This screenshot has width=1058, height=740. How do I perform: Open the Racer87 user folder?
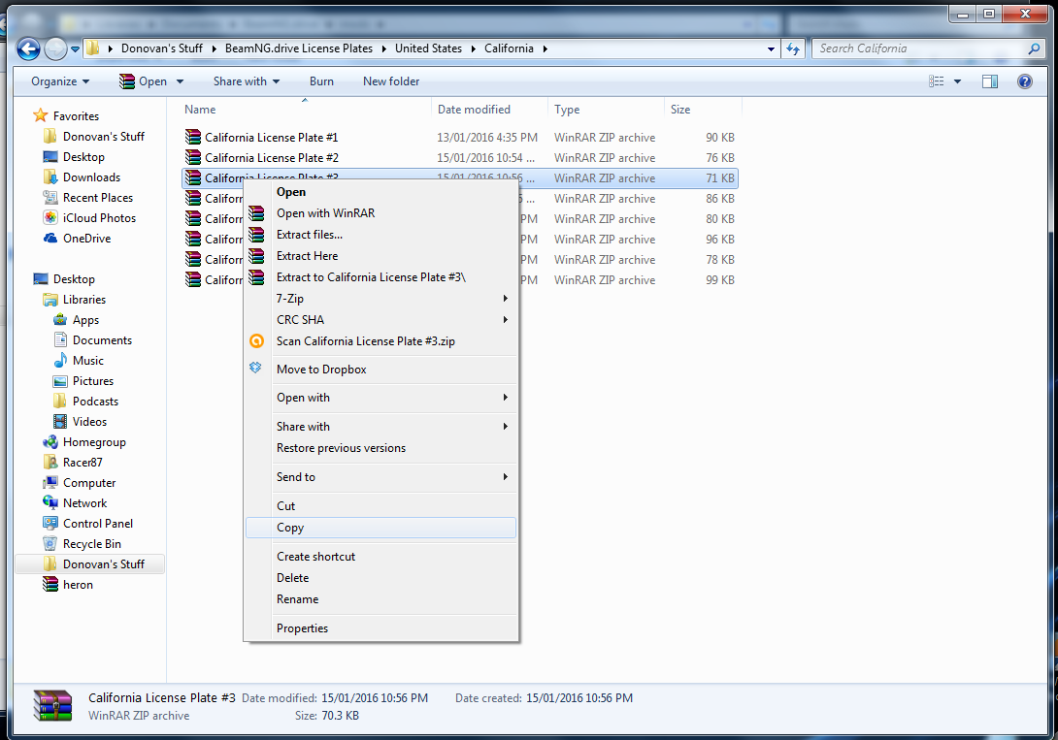[83, 463]
